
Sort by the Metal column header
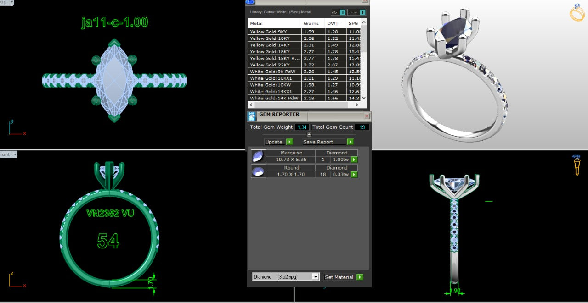tap(274, 23)
